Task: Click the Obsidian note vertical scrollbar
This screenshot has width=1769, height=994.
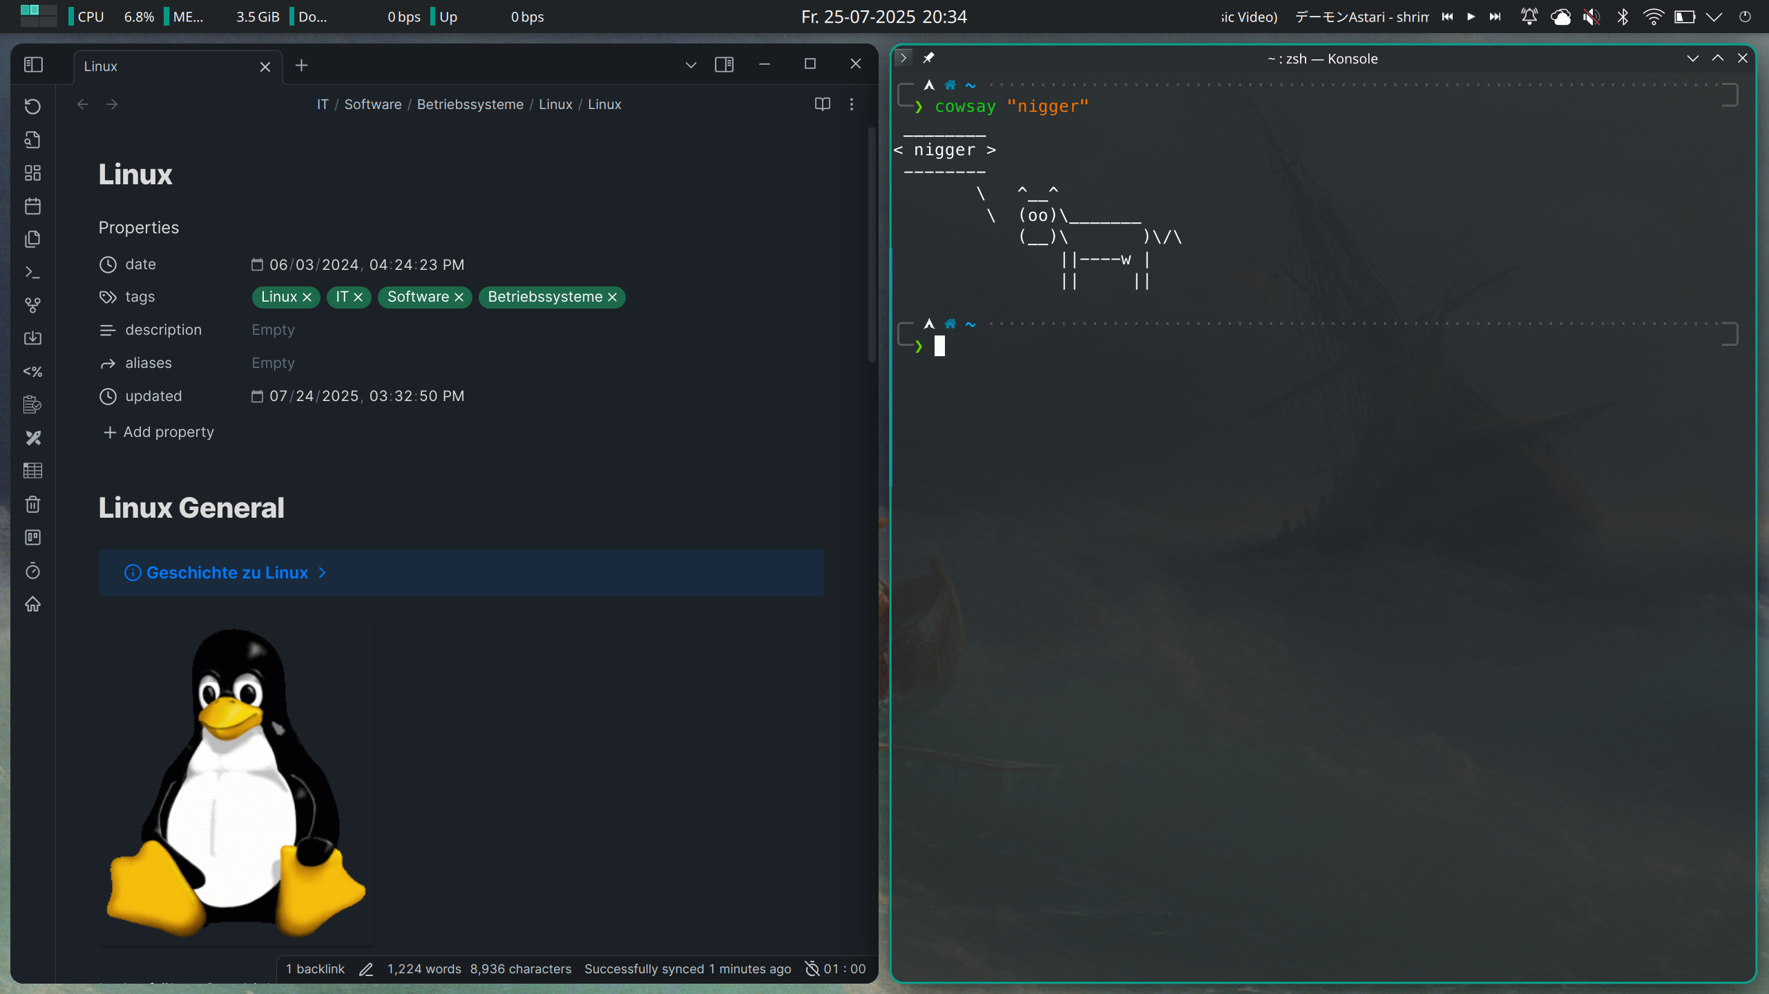Action: pyautogui.click(x=871, y=245)
